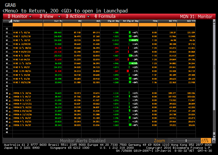The height and width of the screenshot is (155, 218).
Task: Click the MON 31: Monitor title label
Action: click(196, 17)
